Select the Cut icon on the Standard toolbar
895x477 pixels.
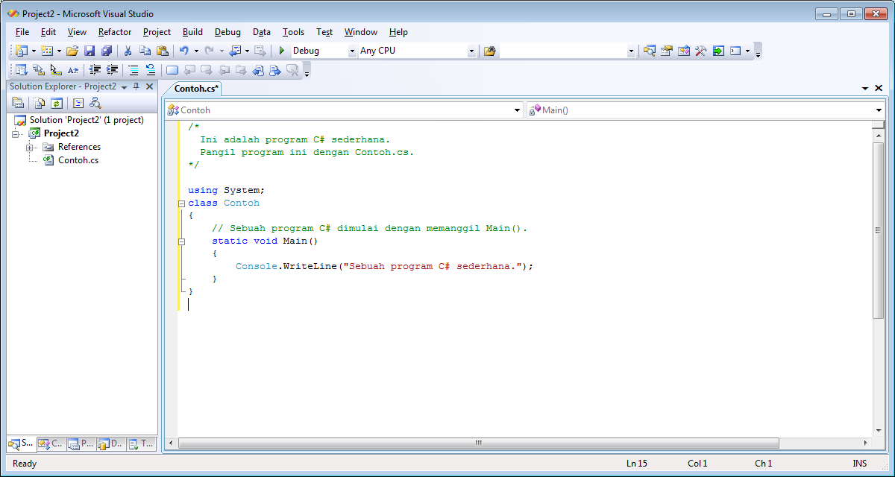[128, 50]
